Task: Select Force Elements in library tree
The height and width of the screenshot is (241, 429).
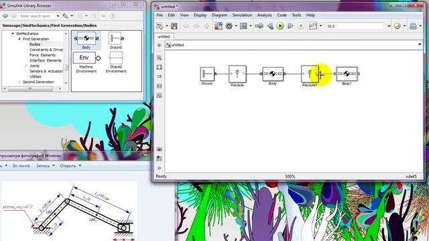Action: coord(42,55)
